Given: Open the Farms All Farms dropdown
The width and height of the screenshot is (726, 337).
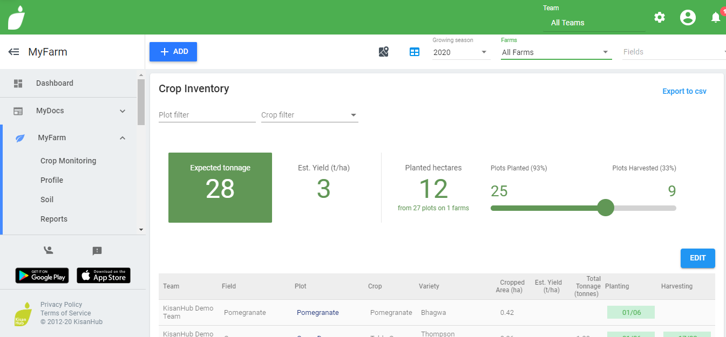Looking at the screenshot, I should click(556, 52).
